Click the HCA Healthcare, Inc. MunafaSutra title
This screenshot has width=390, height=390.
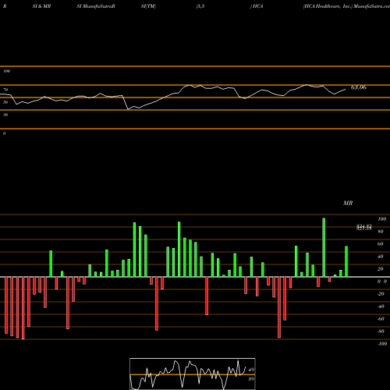pyautogui.click(x=346, y=6)
